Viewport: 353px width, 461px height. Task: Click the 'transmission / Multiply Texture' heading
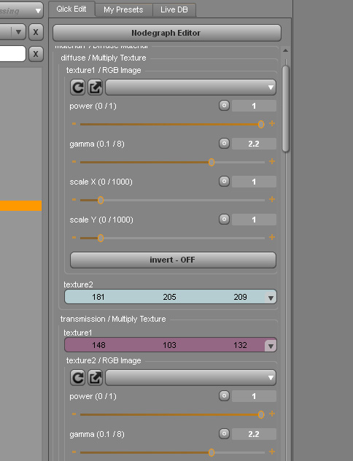click(113, 319)
